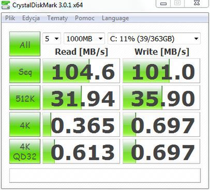This screenshot has width=210, height=190.
Task: Minimize the CrystalDiskMark window
Action: point(163,3)
